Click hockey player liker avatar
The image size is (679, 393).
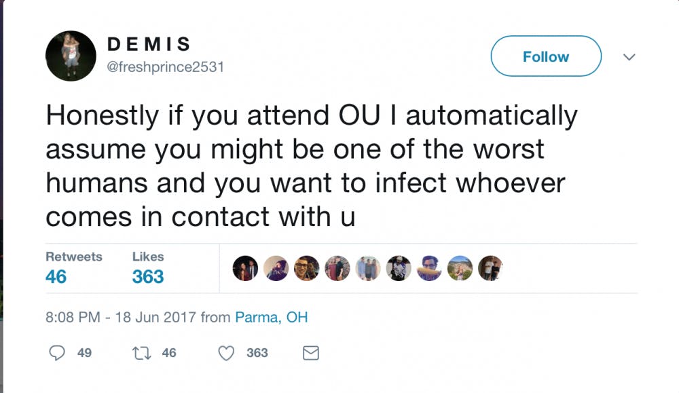click(x=399, y=268)
